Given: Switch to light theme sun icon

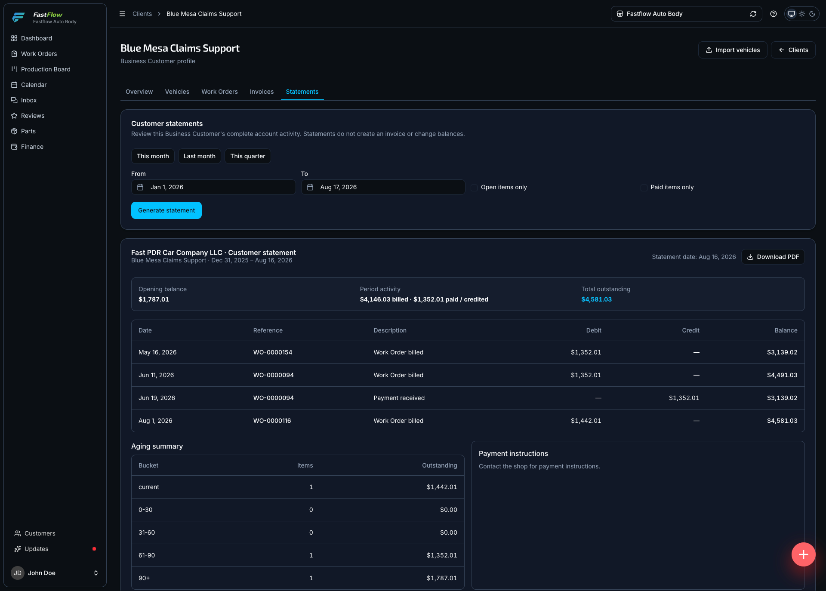Looking at the screenshot, I should tap(802, 14).
